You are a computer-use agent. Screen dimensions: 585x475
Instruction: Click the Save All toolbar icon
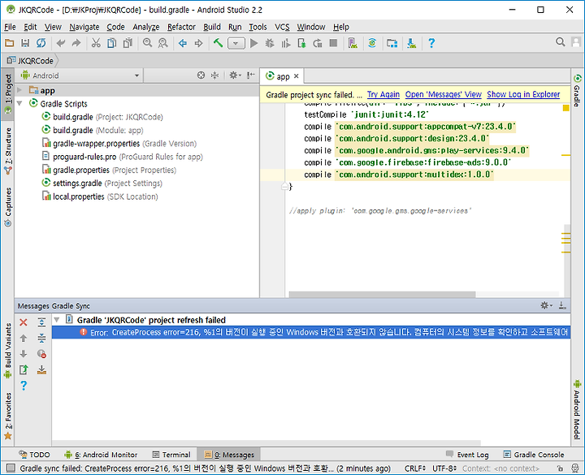tap(25, 43)
